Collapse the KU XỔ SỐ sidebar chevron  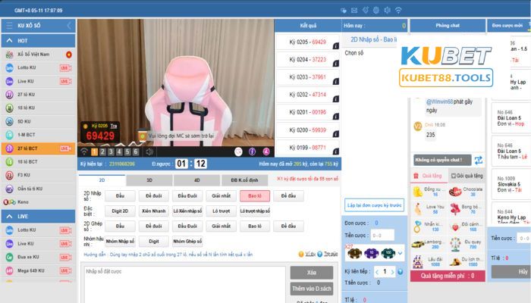[69, 25]
